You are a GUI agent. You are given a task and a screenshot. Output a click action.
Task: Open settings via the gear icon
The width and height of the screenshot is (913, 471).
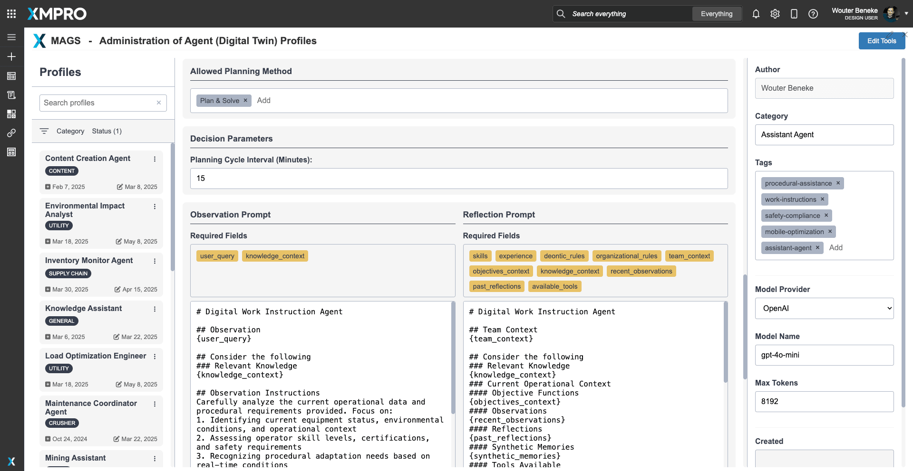(x=775, y=14)
